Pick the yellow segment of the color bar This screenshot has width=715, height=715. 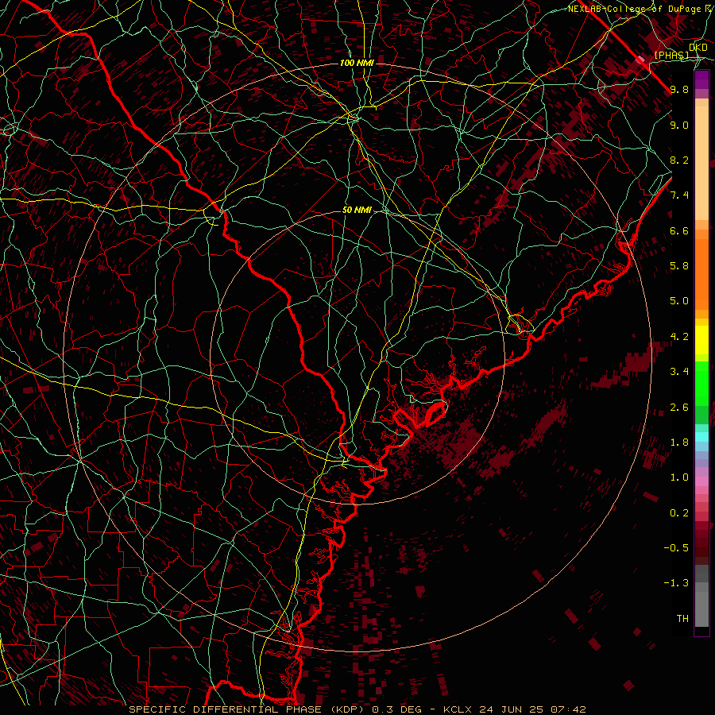pos(701,340)
